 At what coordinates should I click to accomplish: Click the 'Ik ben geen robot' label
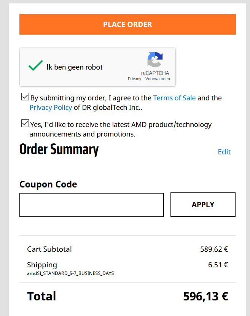pos(75,67)
